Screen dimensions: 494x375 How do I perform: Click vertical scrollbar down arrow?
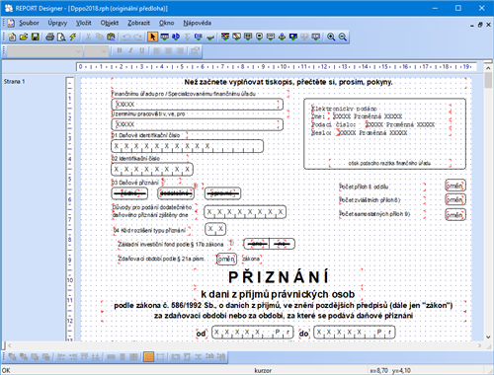tap(488, 337)
